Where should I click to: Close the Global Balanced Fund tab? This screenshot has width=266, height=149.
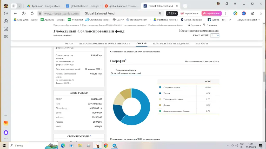point(177,6)
